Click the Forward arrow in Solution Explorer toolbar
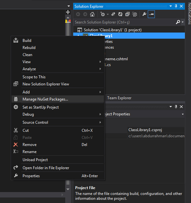Viewport: 191px width, 203px height. click(85, 14)
